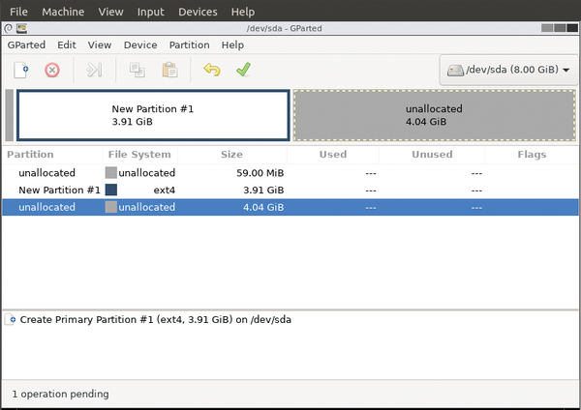This screenshot has width=581, height=410.
Task: Click the Delete partition red X icon
Action: point(52,70)
